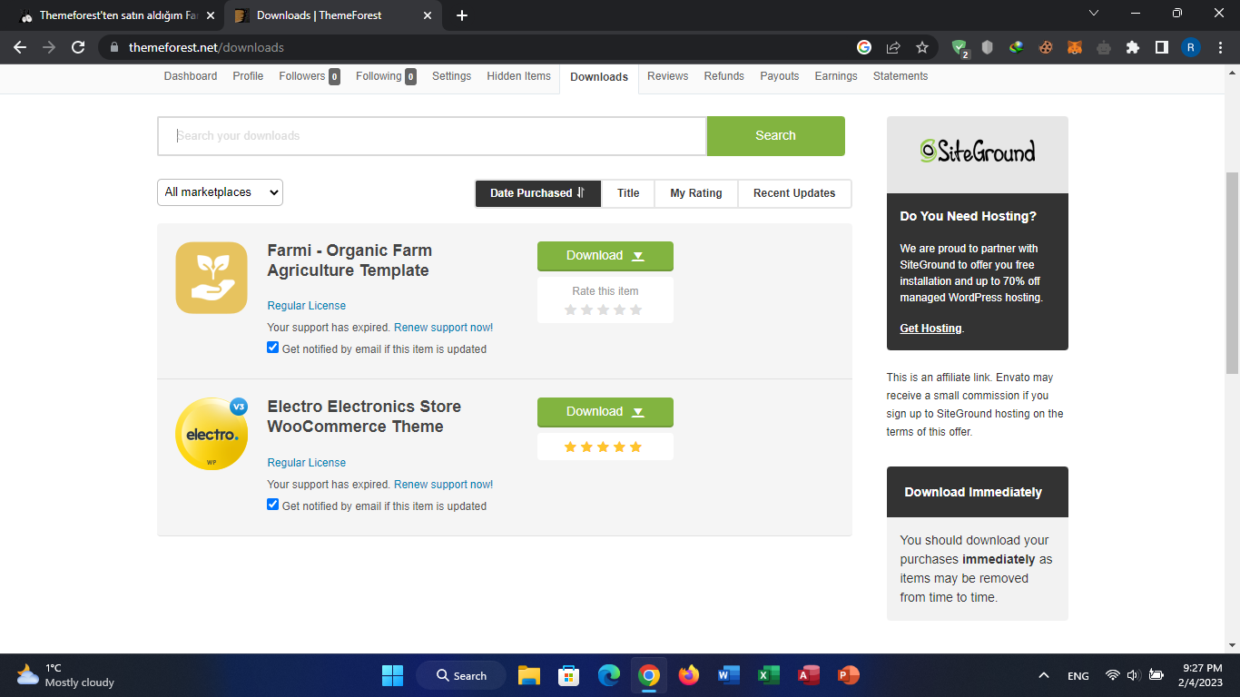Viewport: 1240px width, 697px height.
Task: Show hidden system tray icons
Action: (1044, 675)
